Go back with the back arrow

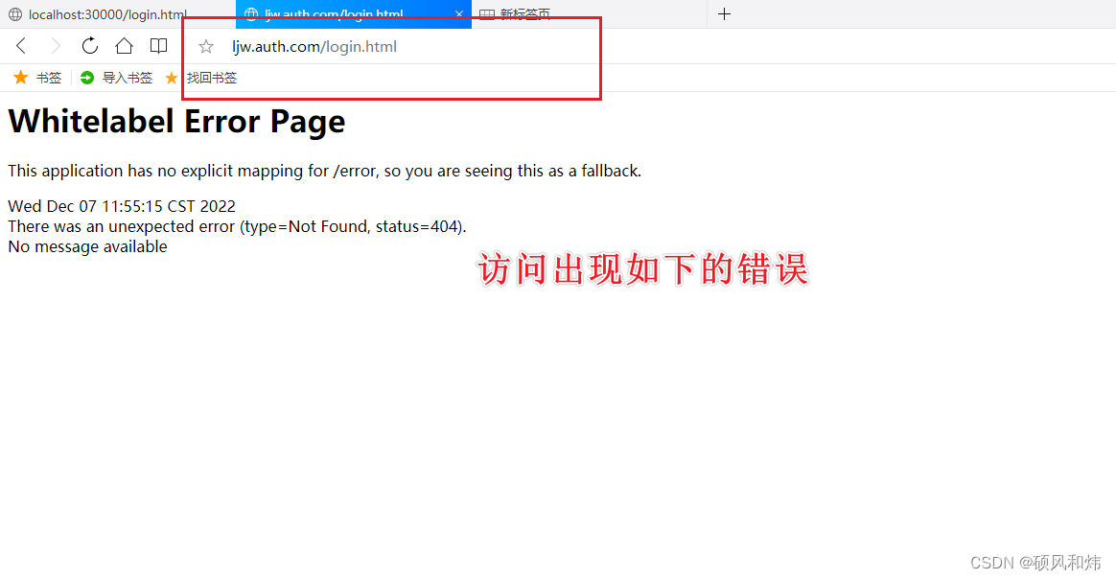coord(21,46)
